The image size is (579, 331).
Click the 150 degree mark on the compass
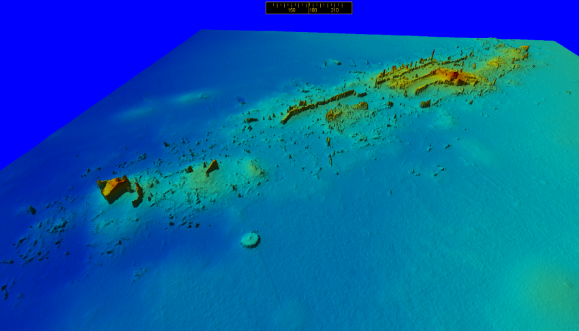tap(292, 10)
